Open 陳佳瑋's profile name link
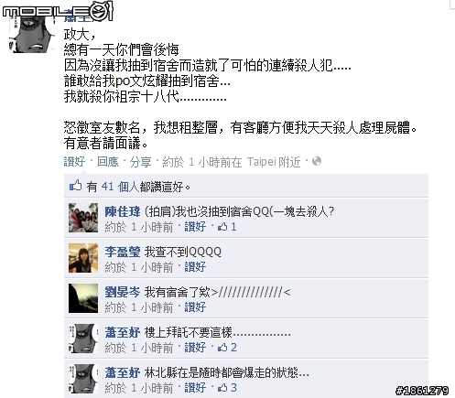 [123, 211]
